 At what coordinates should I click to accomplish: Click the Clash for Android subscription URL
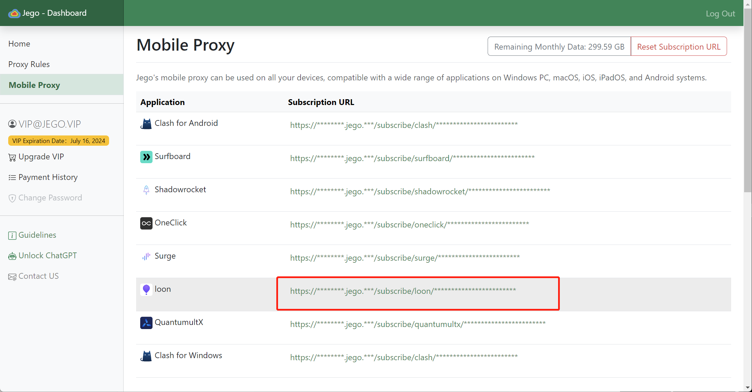pyautogui.click(x=404, y=125)
